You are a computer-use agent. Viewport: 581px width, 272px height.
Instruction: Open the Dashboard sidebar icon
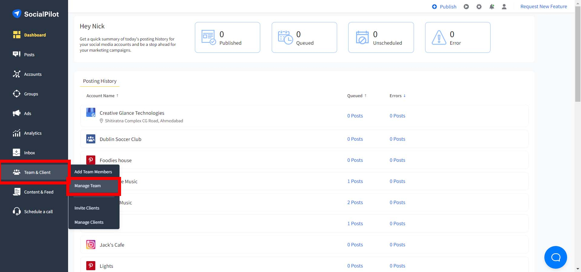pyautogui.click(x=17, y=35)
